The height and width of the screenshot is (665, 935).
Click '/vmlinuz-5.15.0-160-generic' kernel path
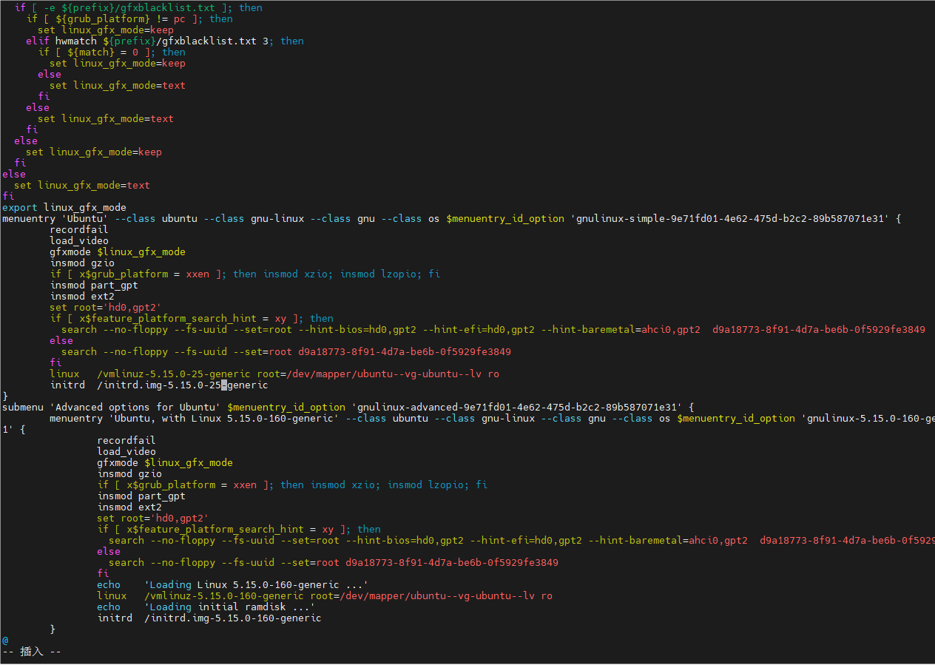pos(224,595)
